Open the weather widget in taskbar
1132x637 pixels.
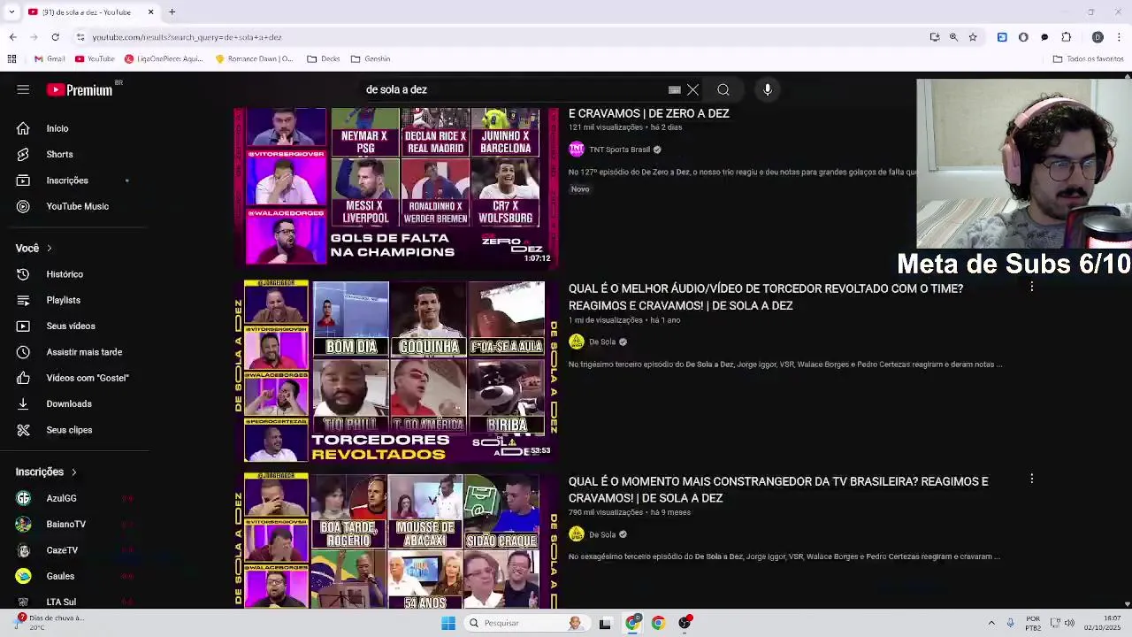click(x=49, y=622)
